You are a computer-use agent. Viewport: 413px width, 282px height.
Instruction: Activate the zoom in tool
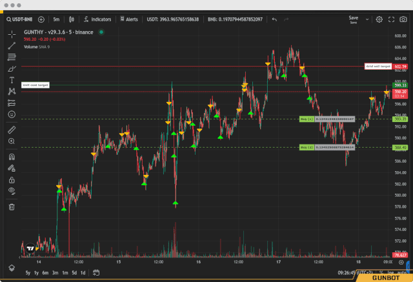(12, 141)
